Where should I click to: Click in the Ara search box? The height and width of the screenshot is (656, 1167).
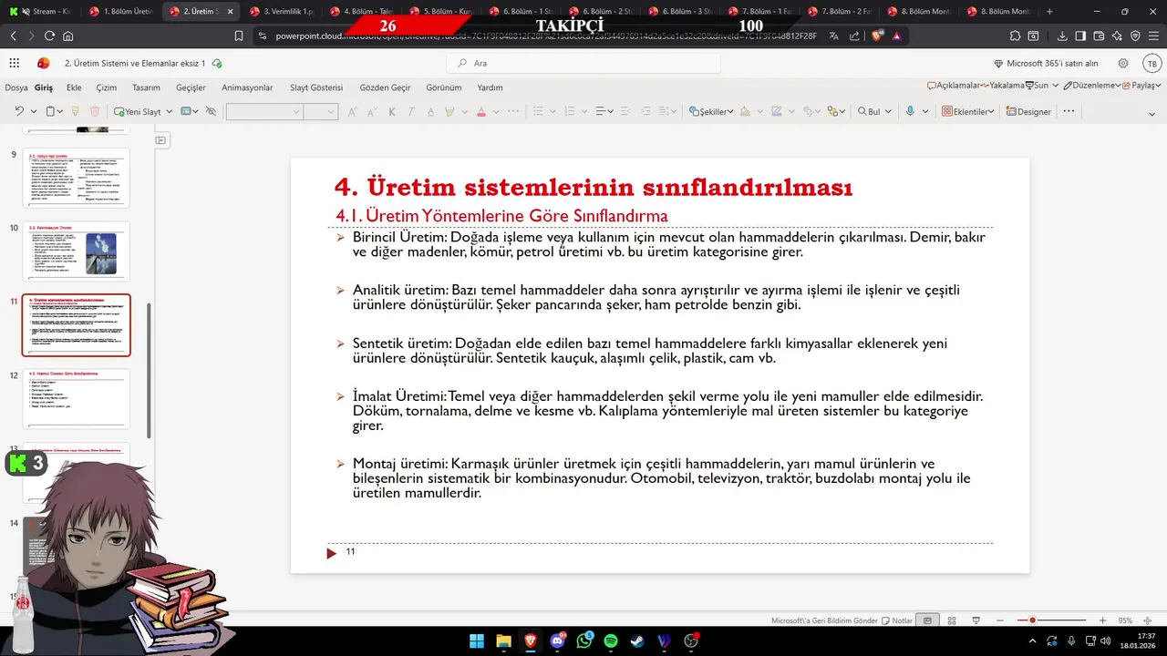(x=583, y=64)
